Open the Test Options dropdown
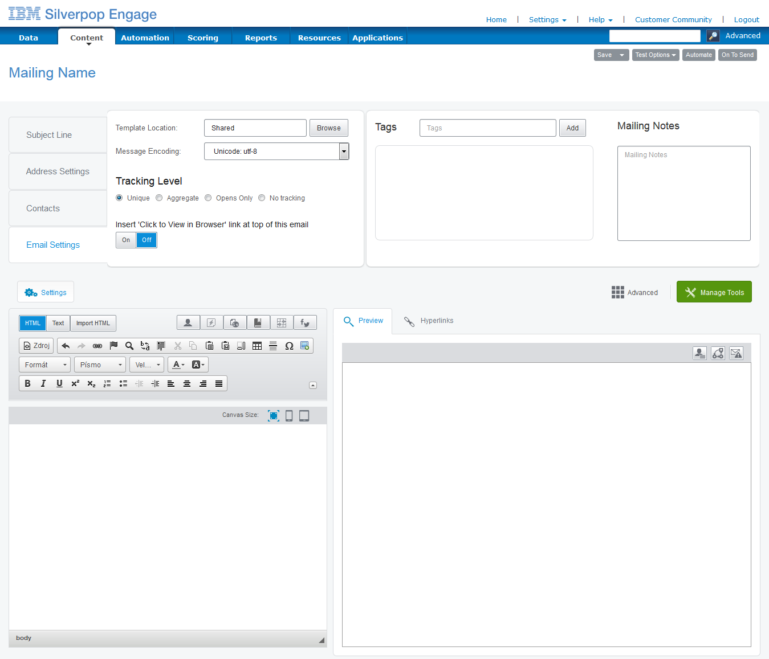Screen dimensions: 769x659 656,55
